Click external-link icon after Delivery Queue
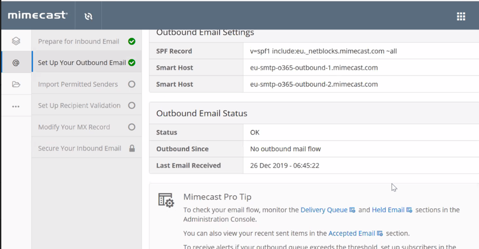The image size is (479, 249). pos(352,210)
